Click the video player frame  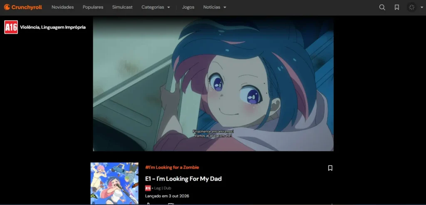click(x=213, y=84)
